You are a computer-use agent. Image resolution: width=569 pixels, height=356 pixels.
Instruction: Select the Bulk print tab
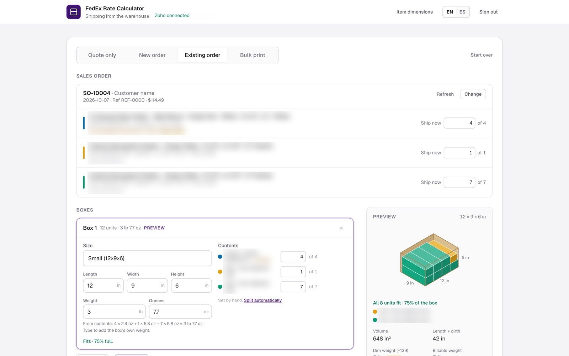click(252, 55)
